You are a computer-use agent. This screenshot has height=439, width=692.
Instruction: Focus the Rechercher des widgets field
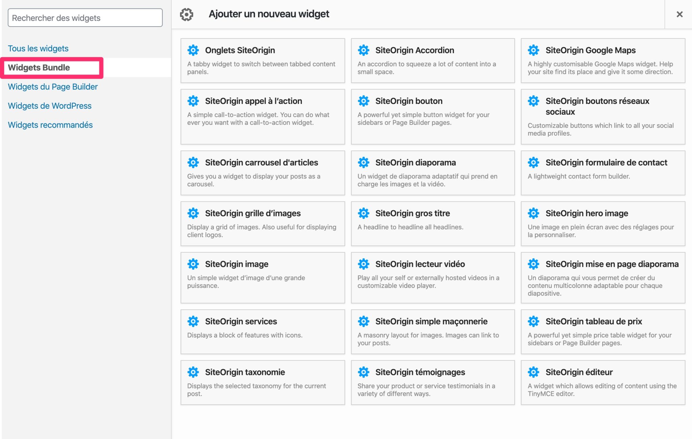point(85,18)
